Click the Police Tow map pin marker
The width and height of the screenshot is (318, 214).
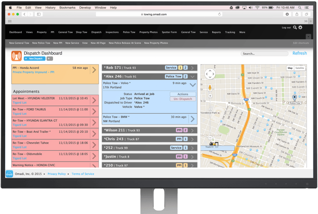coord(295,98)
